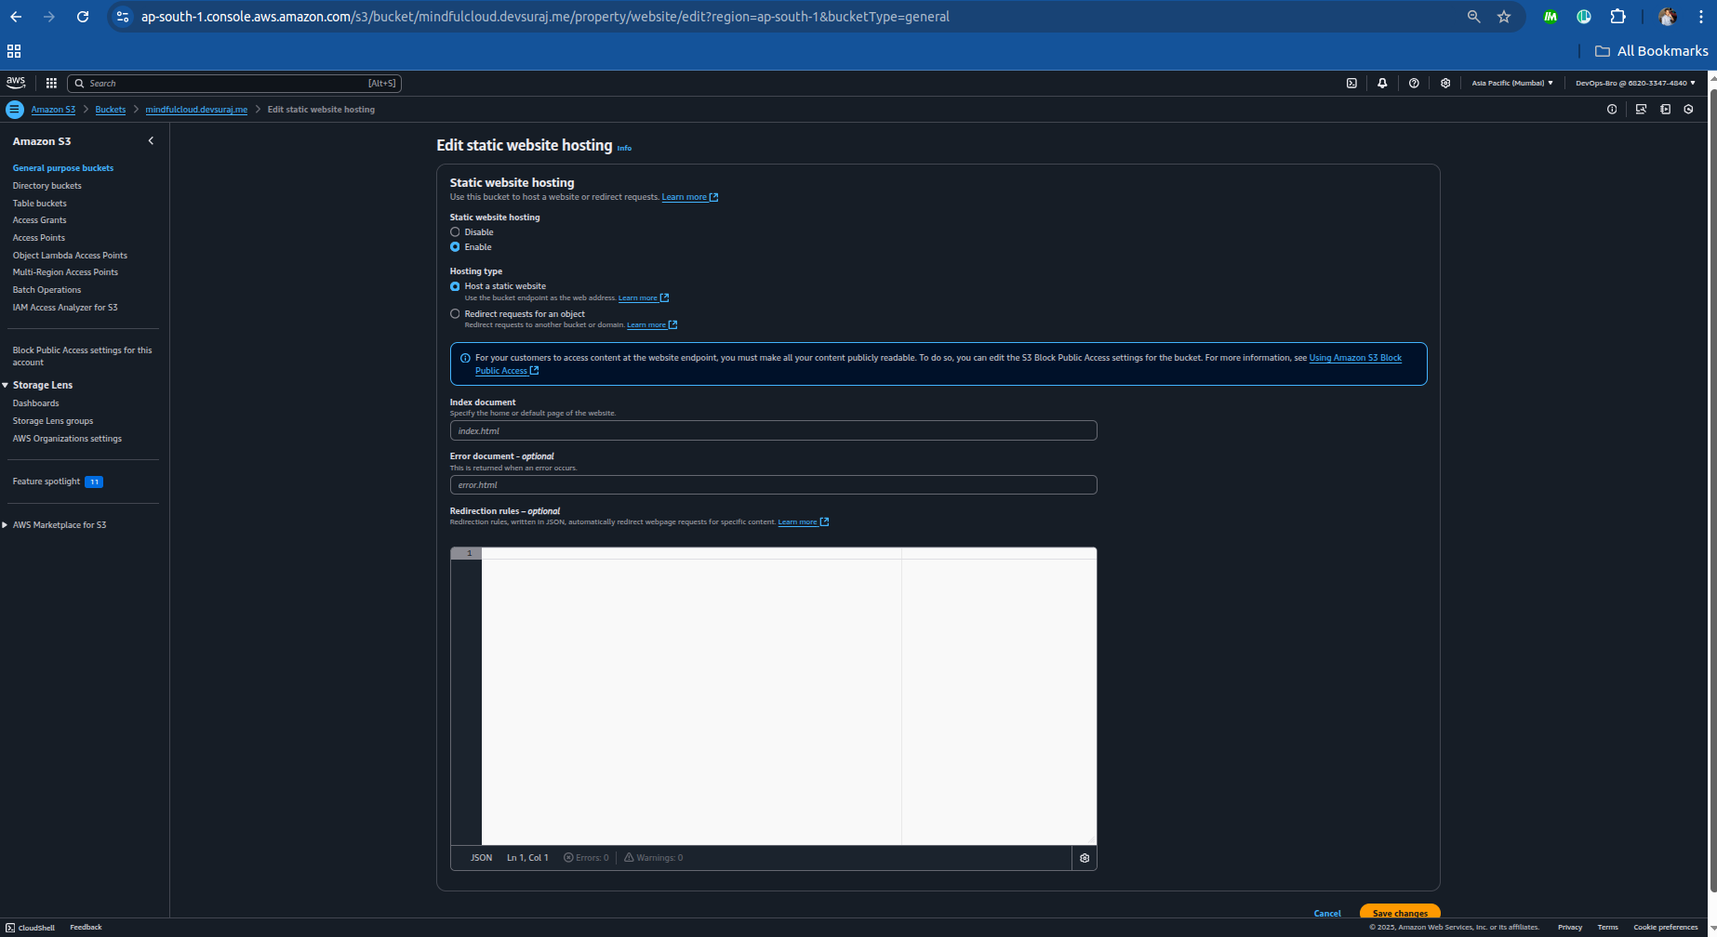The height and width of the screenshot is (937, 1717).
Task: Select Disable static website hosting
Action: coord(455,232)
